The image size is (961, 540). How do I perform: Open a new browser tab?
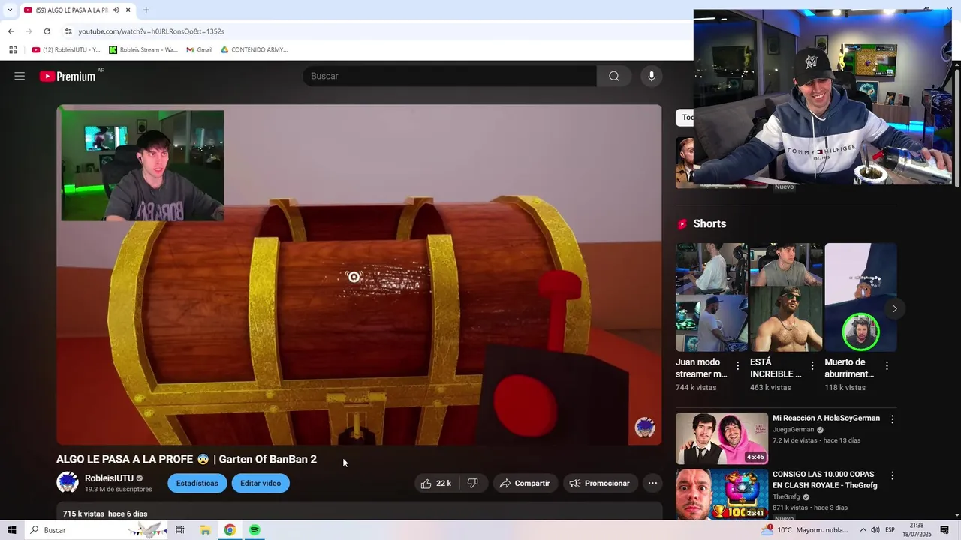pos(146,10)
